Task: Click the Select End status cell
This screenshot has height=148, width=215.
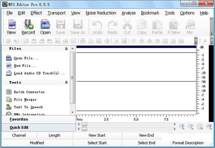Action: pyautogui.click(x=146, y=143)
